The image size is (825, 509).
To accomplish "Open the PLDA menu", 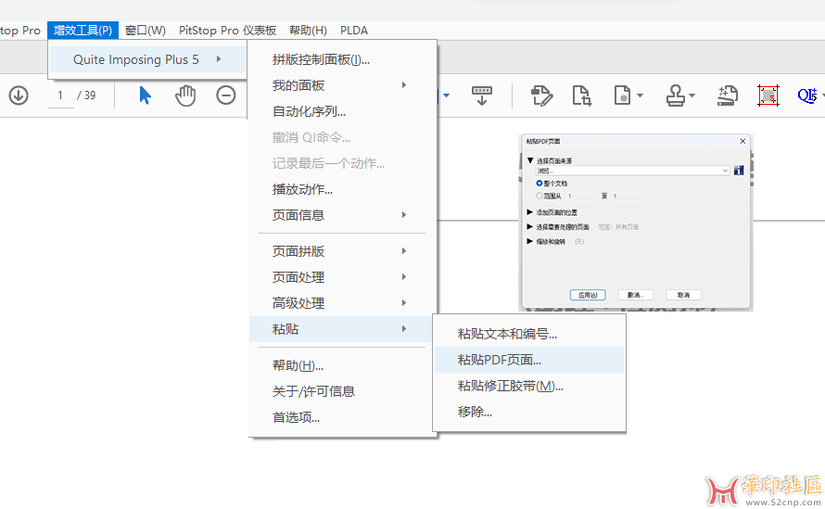I will [x=353, y=30].
